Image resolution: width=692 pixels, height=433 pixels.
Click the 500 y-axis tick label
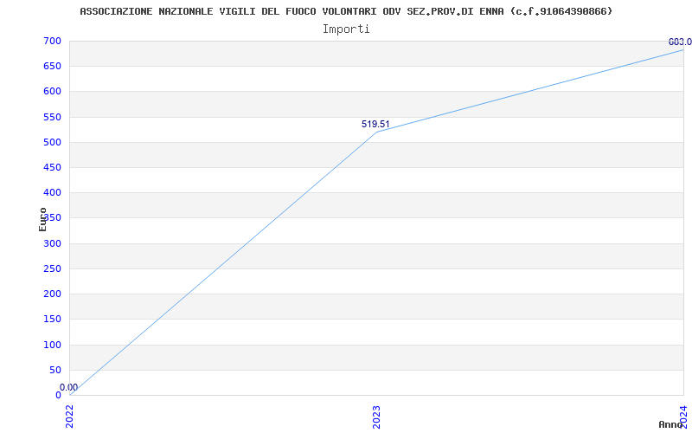pos(52,142)
